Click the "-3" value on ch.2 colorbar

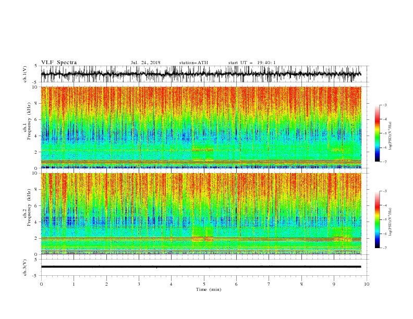point(385,191)
